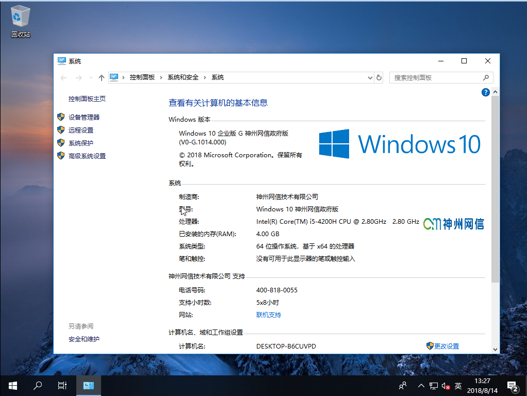The image size is (527, 396).
Task: Click the 搜索控制面板 search field
Action: click(436, 78)
